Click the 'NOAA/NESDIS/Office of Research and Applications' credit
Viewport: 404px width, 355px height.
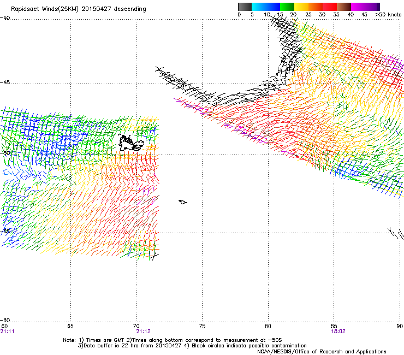322,352
